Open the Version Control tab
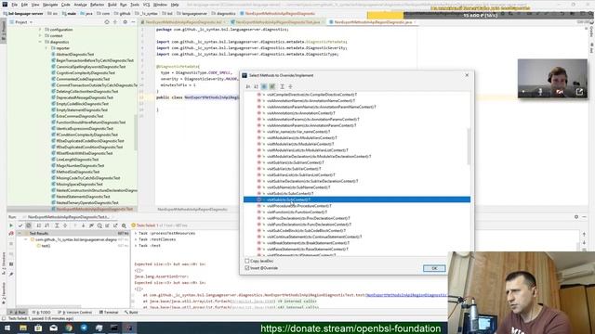 [x=74, y=313]
